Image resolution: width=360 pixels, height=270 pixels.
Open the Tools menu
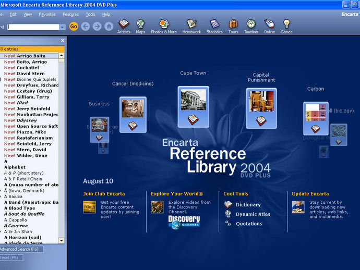90,15
